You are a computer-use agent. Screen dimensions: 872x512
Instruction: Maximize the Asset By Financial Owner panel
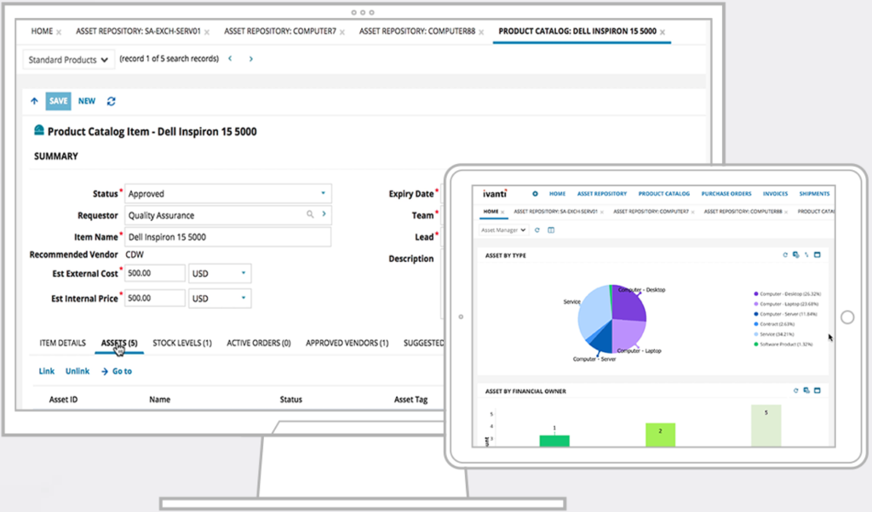click(x=817, y=390)
